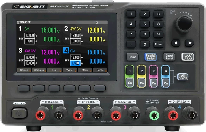Viewport: 206px width, 132px height.
Task: Tap channel 1 readout 15.001 V
Action: [51, 30]
